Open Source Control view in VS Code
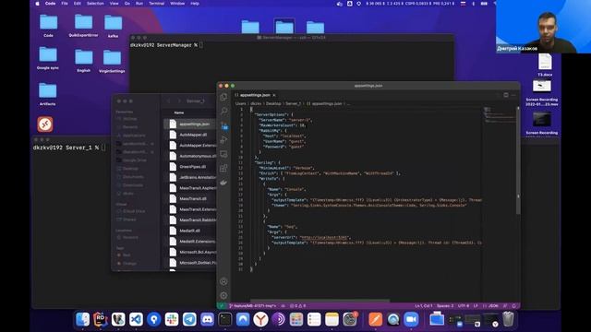 (223, 125)
